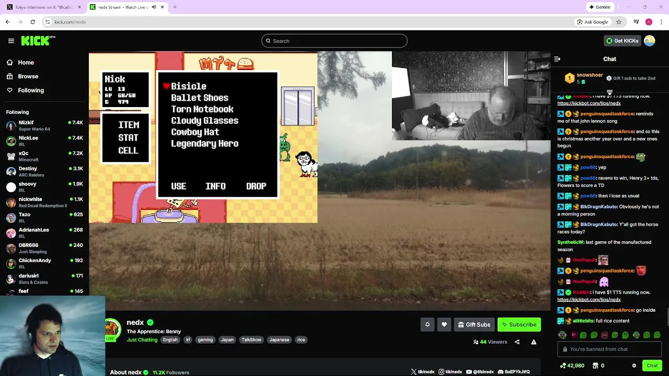
Task: Share the stream via share icon
Action: point(517,342)
